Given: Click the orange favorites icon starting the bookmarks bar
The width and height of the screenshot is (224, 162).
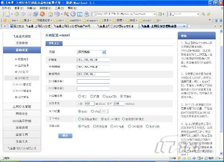Looking at the screenshot, I should point(4,20).
